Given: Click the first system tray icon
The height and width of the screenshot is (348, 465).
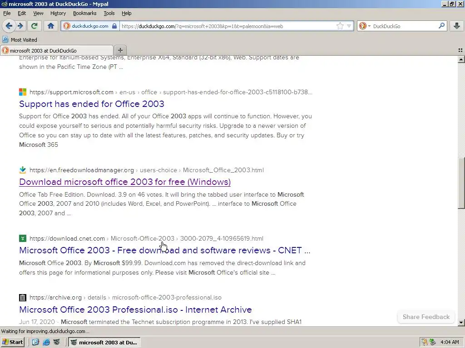Looking at the screenshot, I should pyautogui.click(x=425, y=343).
